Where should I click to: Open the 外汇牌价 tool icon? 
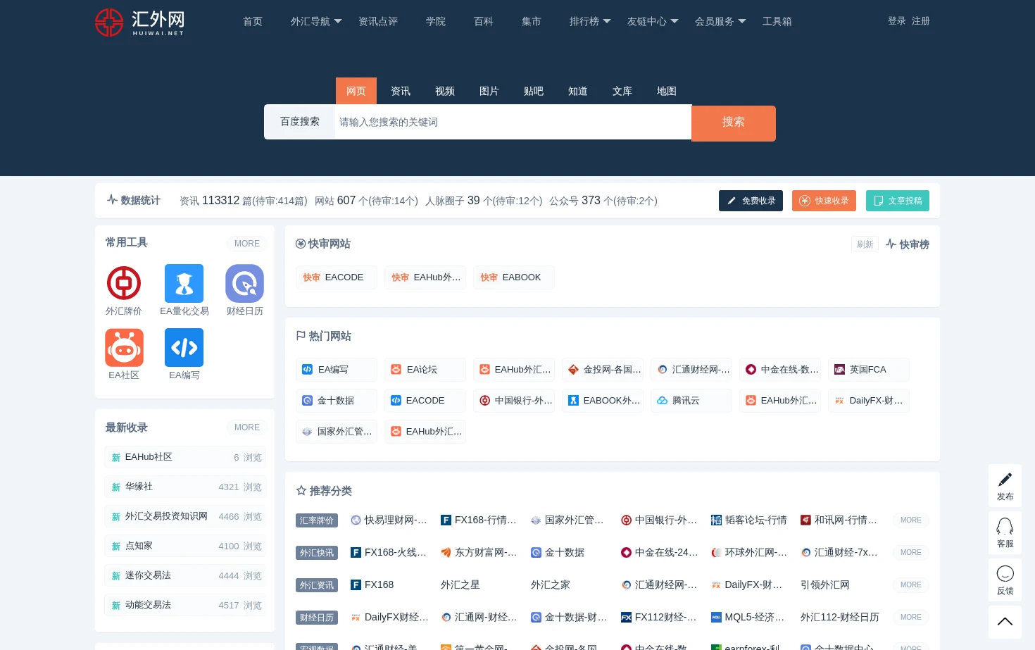(x=124, y=283)
